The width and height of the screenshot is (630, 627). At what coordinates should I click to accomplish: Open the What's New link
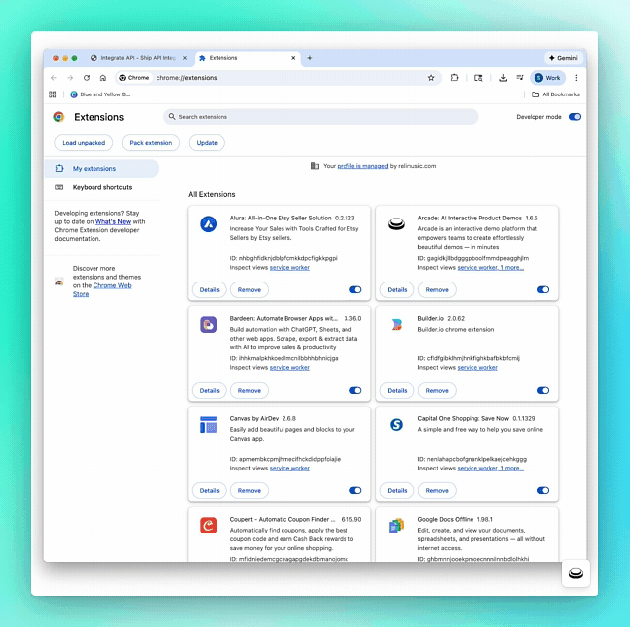click(x=113, y=221)
